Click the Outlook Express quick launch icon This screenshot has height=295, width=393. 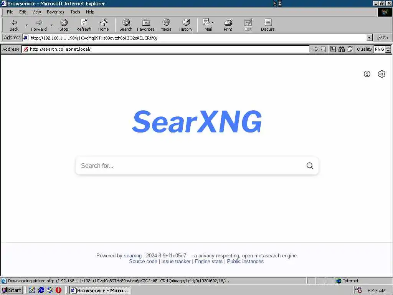click(x=50, y=290)
